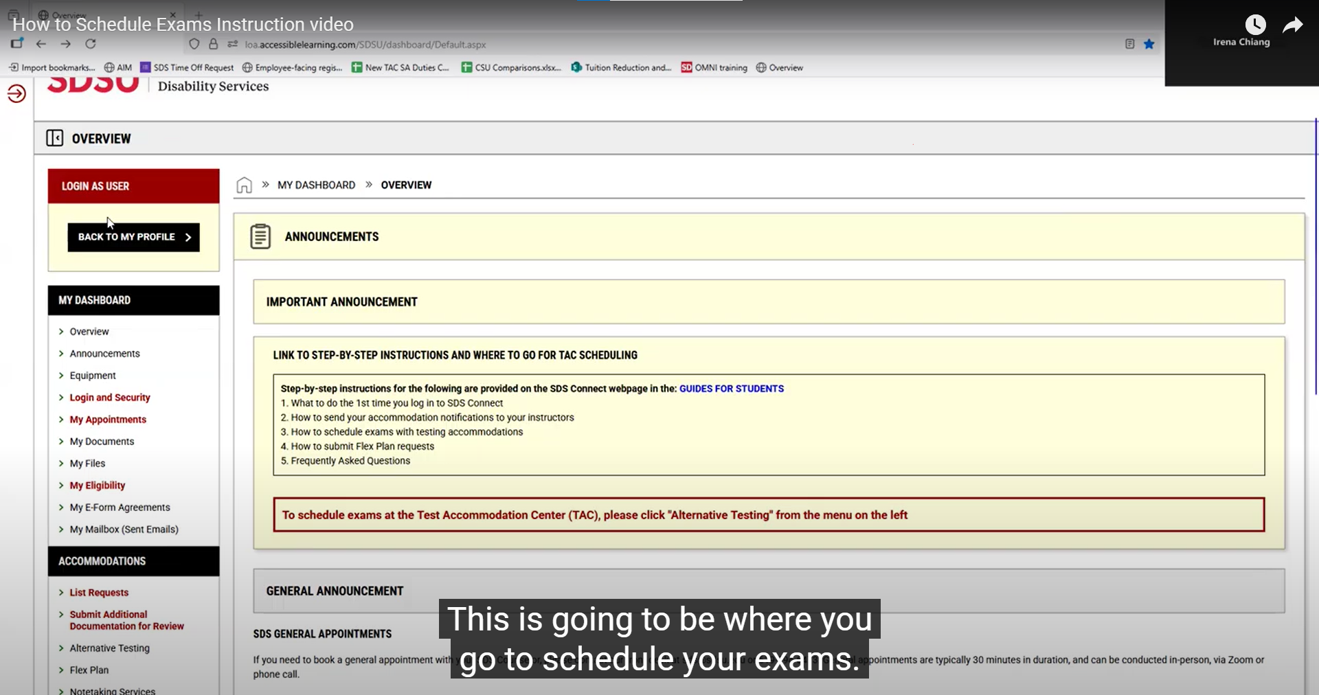Select Alternative Testing in the sidebar
The height and width of the screenshot is (695, 1319).
coord(109,648)
